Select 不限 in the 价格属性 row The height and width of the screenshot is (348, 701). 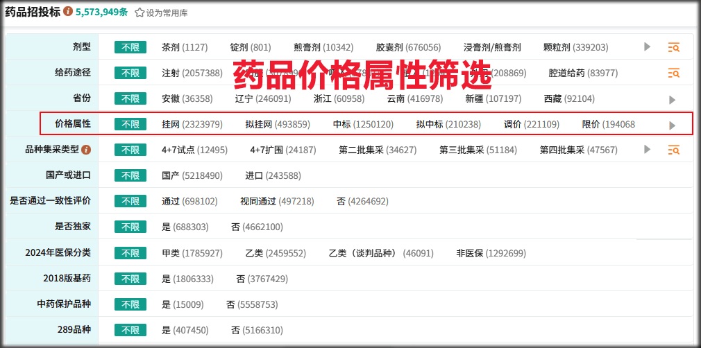coord(130,124)
